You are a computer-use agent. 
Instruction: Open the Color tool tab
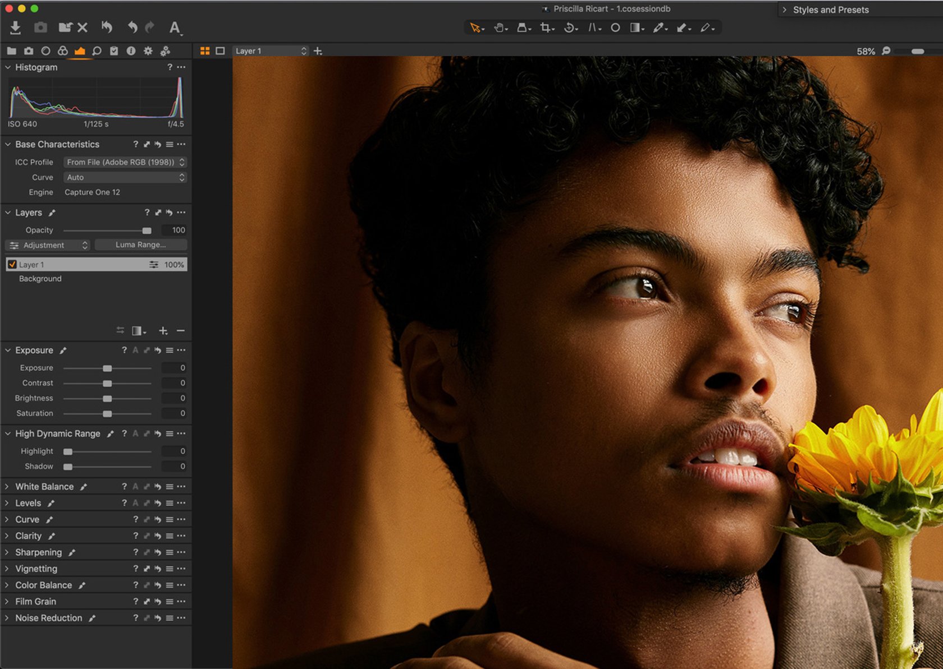pos(62,51)
